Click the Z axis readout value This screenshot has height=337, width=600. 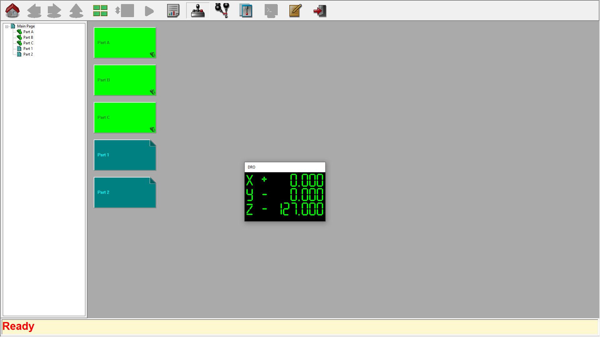coord(301,209)
